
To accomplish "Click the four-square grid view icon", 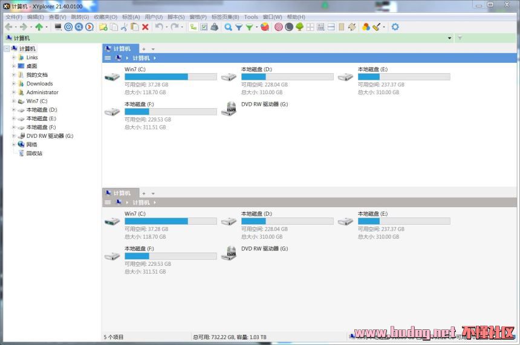I will tap(310, 27).
